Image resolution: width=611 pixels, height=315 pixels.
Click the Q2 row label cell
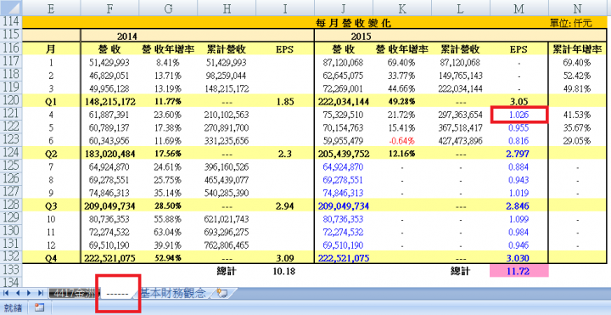point(51,154)
